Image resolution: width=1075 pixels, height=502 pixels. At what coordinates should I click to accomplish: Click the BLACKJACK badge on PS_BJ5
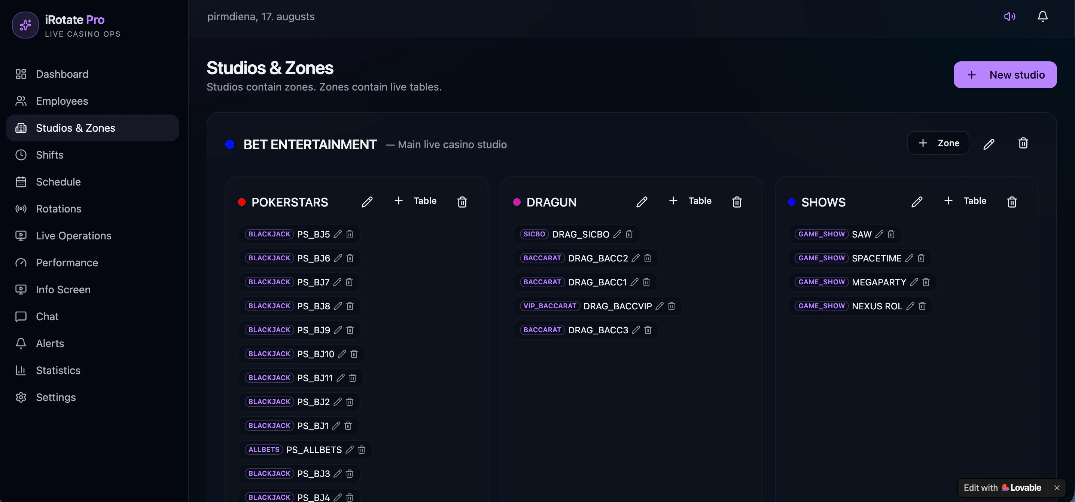[x=269, y=234]
